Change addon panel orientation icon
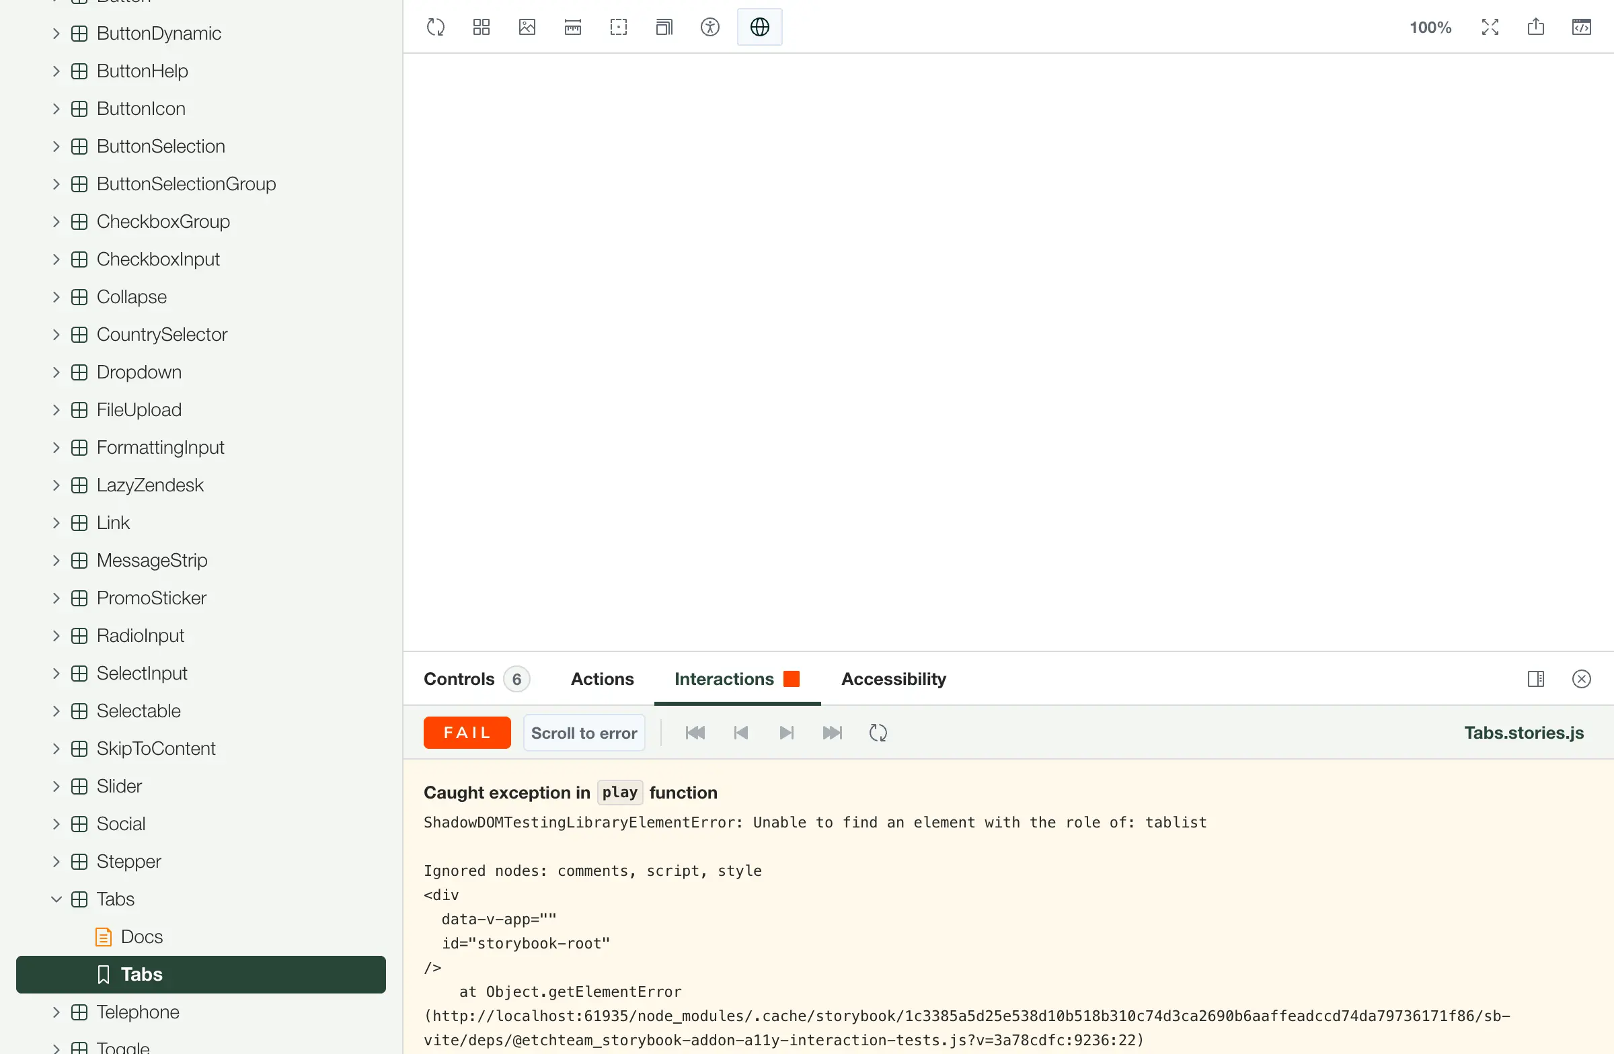Viewport: 1614px width, 1054px height. click(x=1536, y=678)
